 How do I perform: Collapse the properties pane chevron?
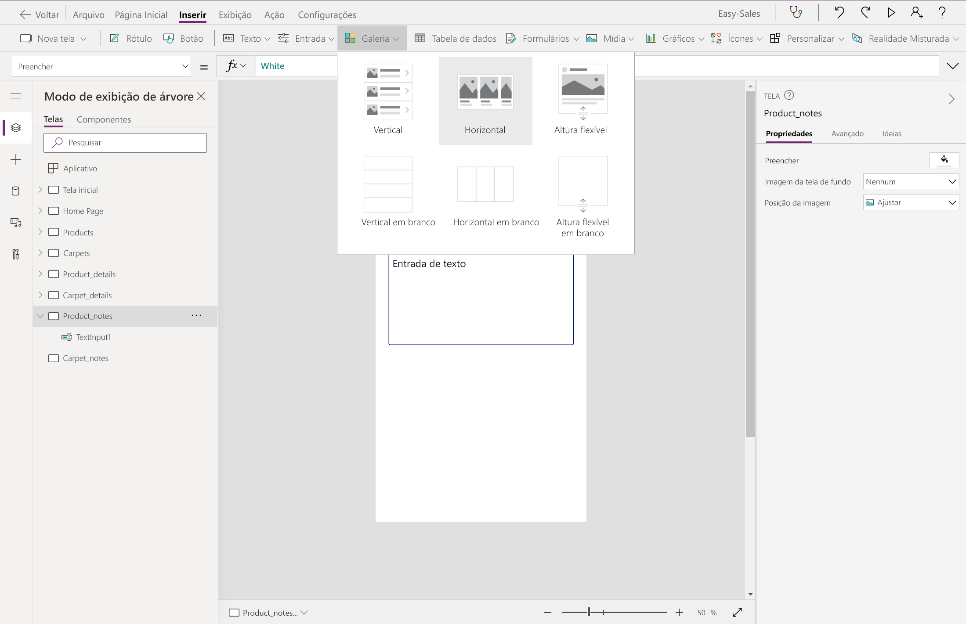[x=951, y=99]
